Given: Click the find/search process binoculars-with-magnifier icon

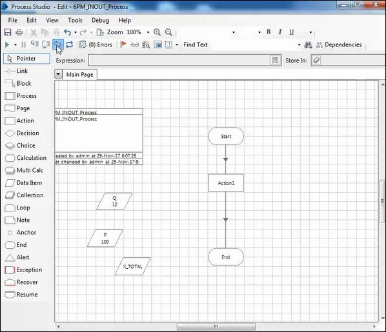Looking at the screenshot, I should coord(147,44).
